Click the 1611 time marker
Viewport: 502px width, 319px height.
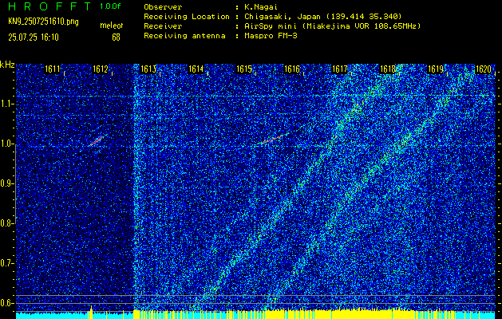pos(52,69)
